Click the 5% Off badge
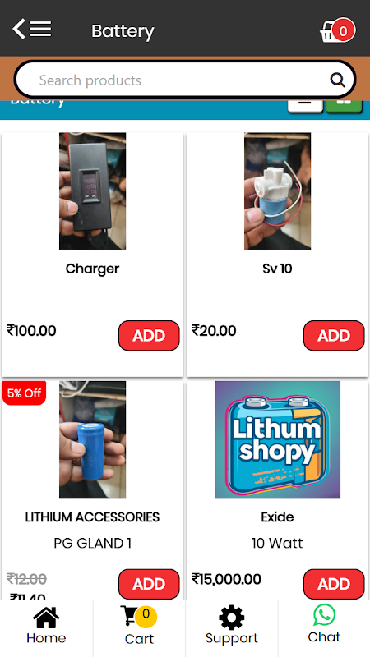370x657 pixels. point(24,393)
